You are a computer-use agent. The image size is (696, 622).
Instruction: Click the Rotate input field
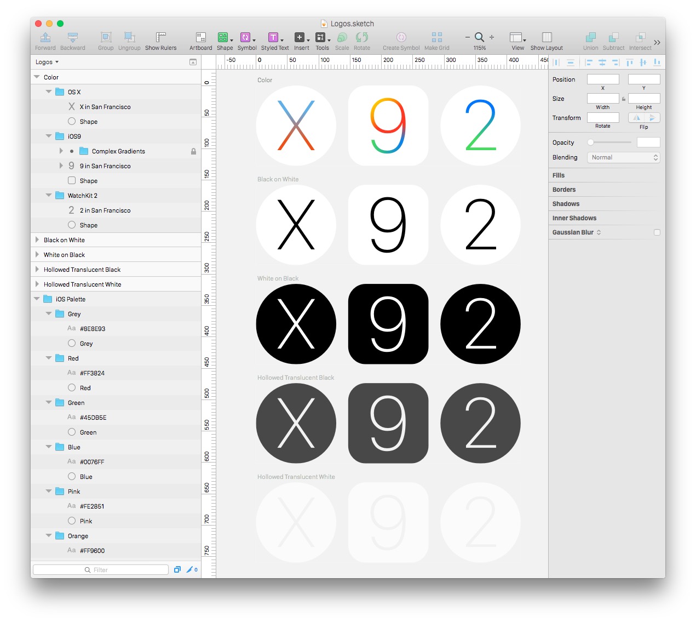603,118
